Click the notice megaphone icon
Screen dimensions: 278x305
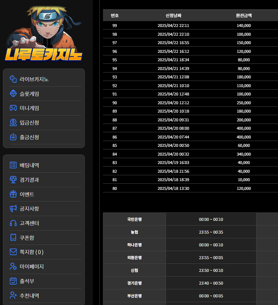tap(13, 208)
